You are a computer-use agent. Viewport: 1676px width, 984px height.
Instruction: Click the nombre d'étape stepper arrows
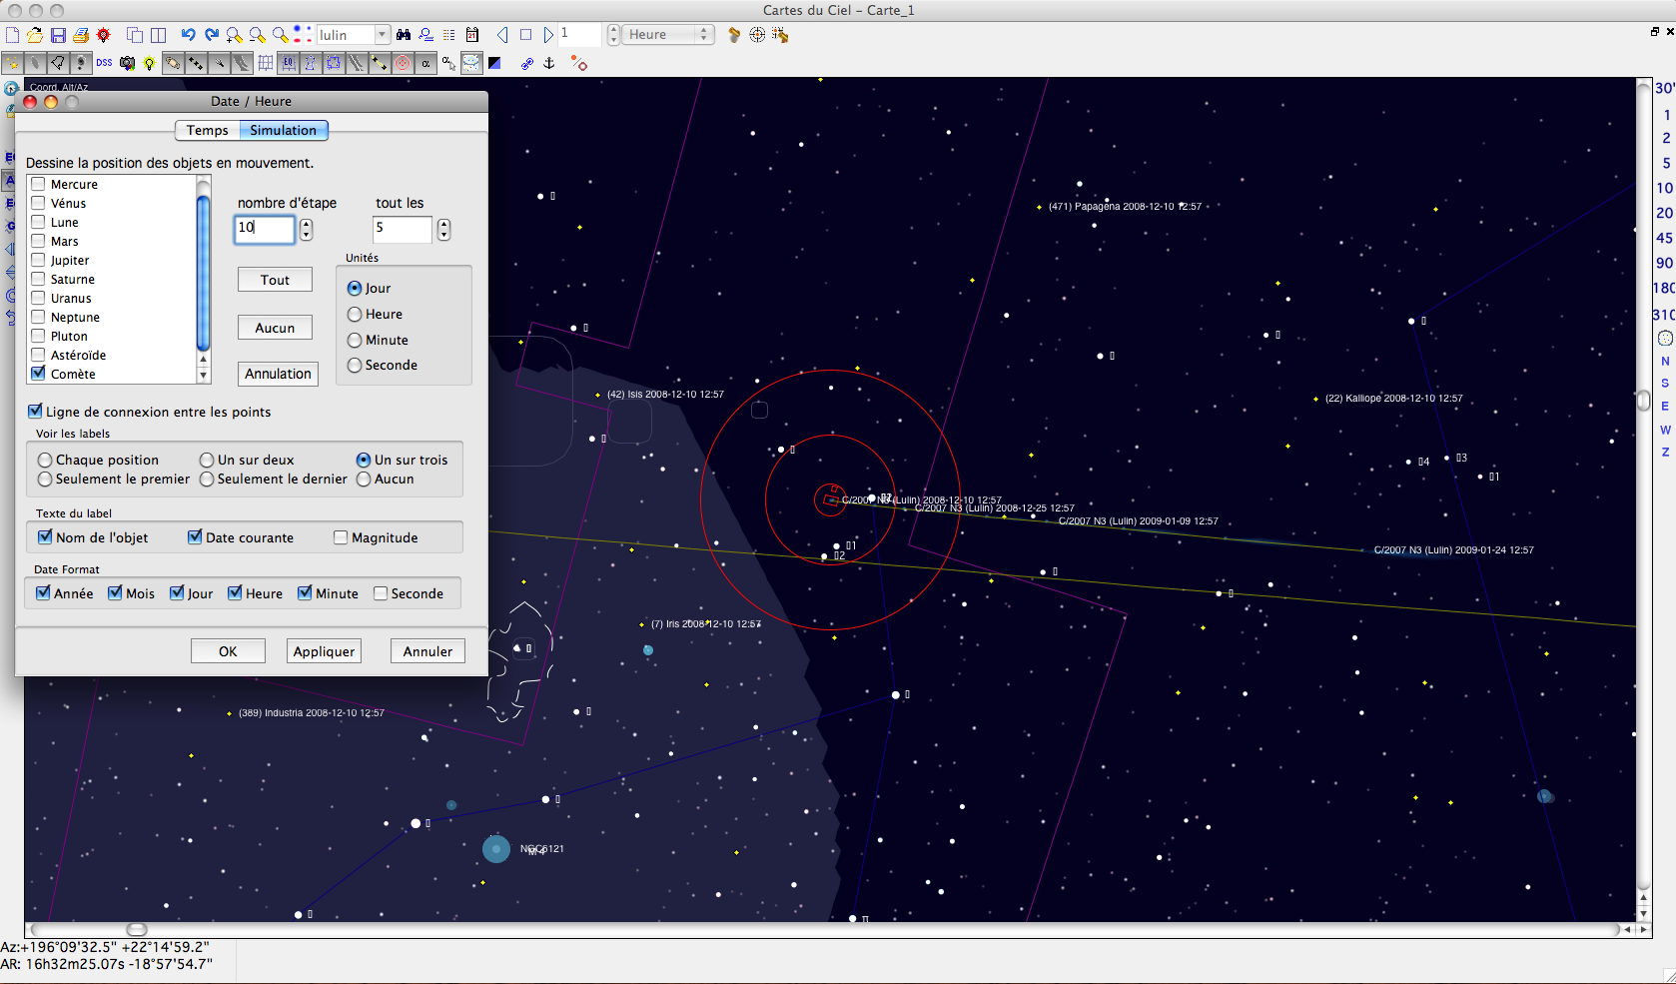coord(306,230)
